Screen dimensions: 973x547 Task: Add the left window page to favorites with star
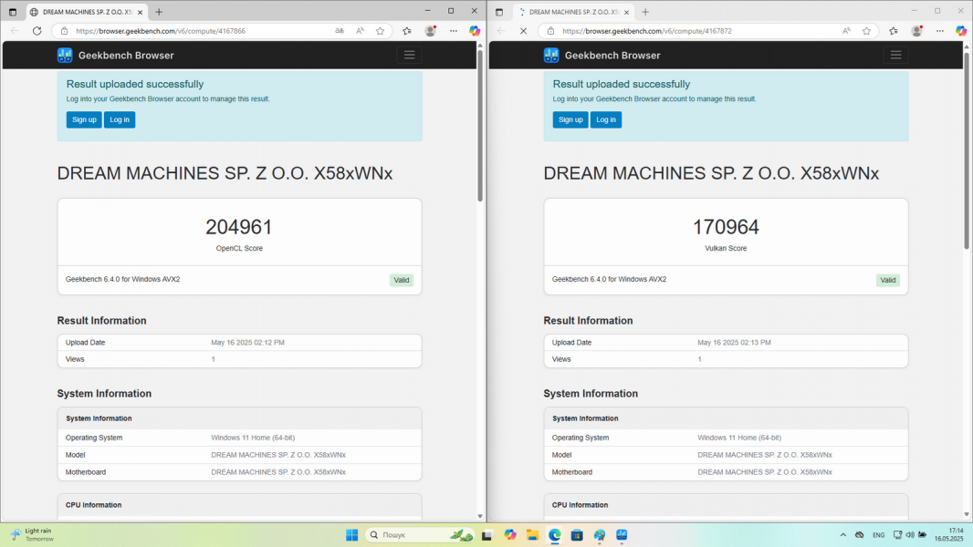381,31
